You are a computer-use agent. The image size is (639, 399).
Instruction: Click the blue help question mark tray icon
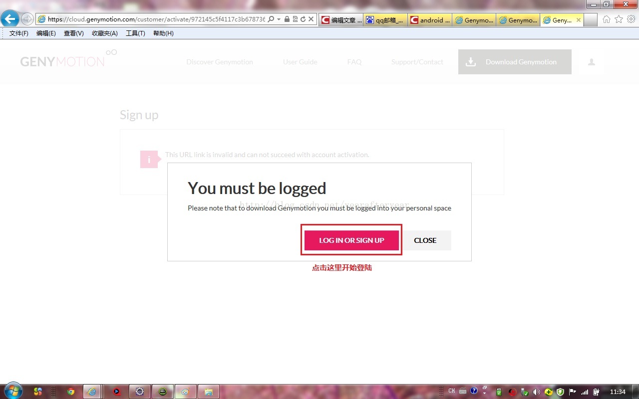(474, 391)
